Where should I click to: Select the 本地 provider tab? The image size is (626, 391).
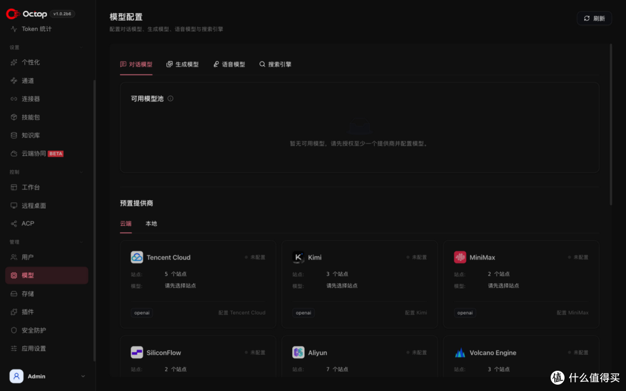(x=151, y=224)
